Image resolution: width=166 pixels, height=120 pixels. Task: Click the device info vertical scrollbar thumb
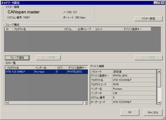[159, 80]
